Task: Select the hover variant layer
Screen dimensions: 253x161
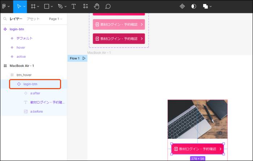Action: (x=21, y=47)
